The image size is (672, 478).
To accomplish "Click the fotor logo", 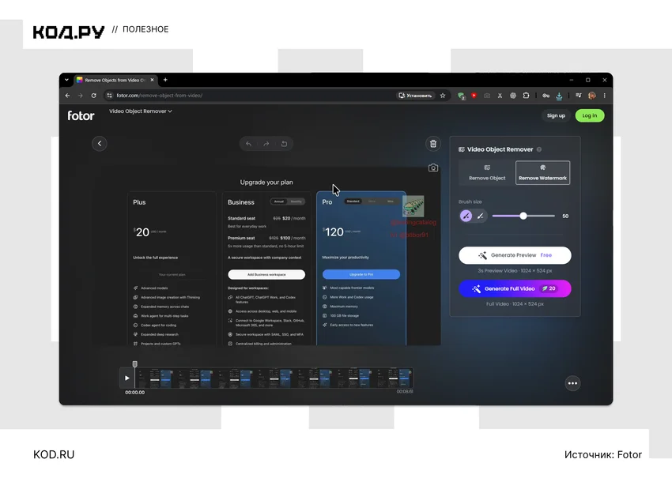I will 81,115.
